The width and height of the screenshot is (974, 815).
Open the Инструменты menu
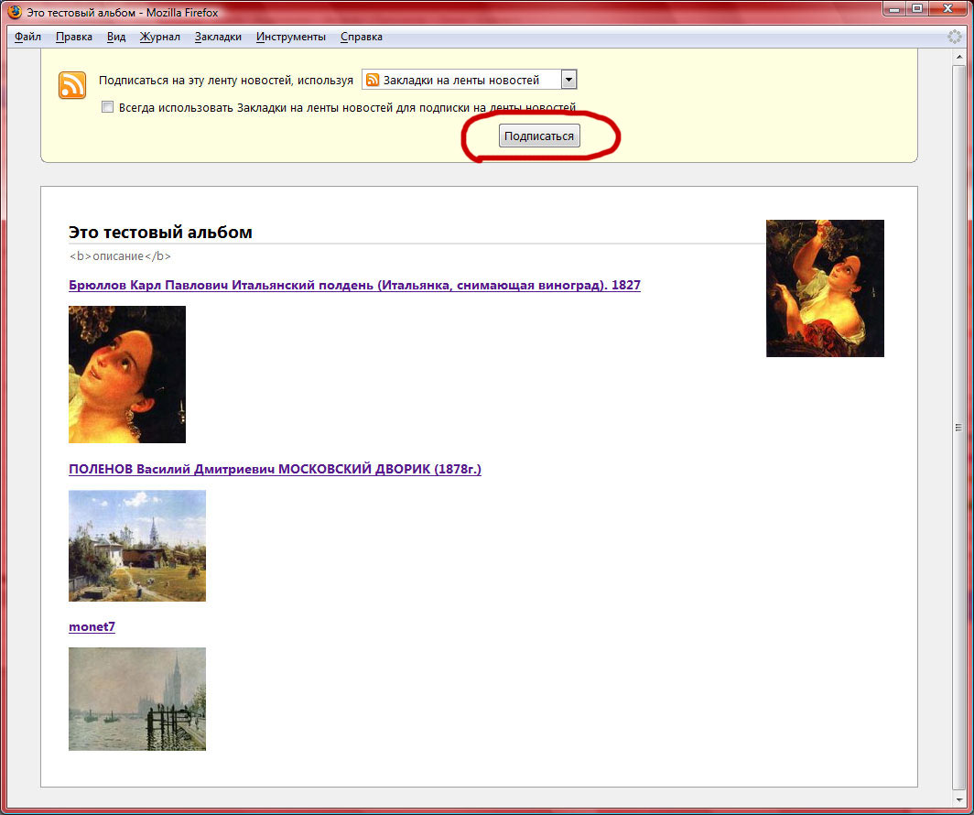coord(291,37)
